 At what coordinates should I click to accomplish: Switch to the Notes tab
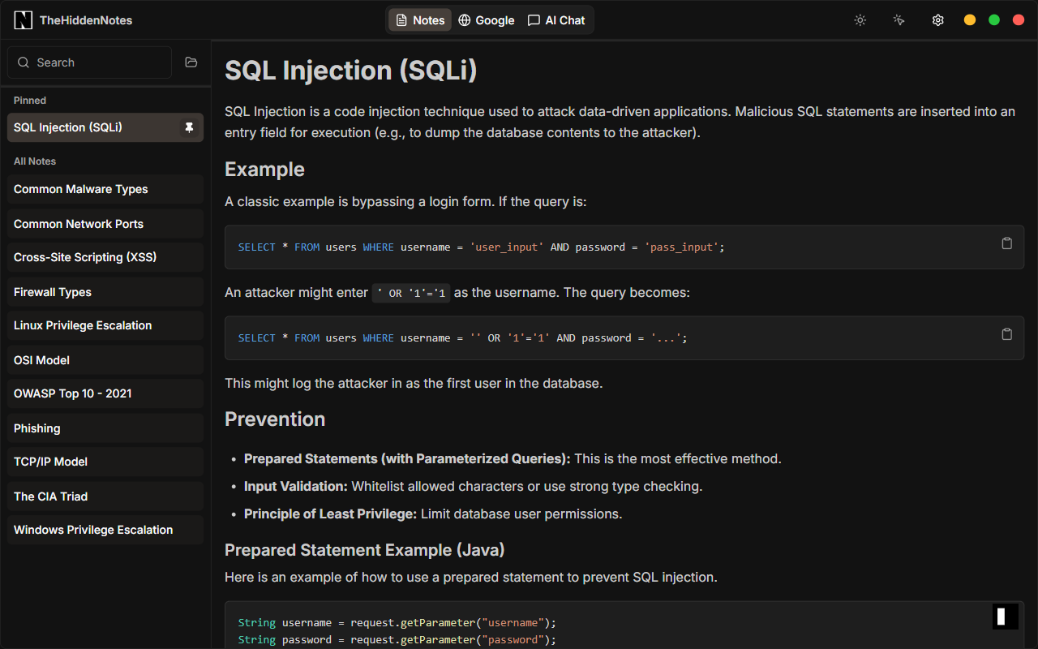(x=420, y=20)
